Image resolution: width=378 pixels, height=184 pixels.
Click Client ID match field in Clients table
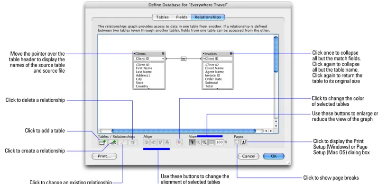point(149,59)
